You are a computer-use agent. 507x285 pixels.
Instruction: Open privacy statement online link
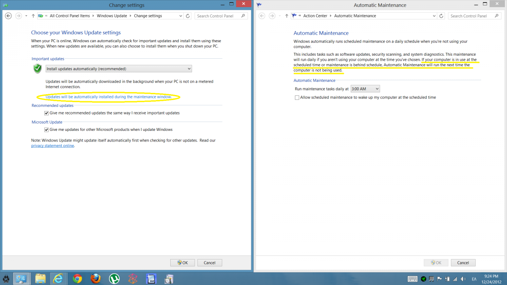pyautogui.click(x=52, y=146)
